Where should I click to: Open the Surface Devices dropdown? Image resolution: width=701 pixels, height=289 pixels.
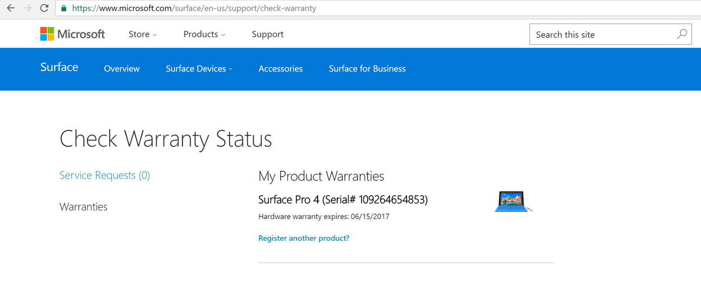click(x=199, y=69)
